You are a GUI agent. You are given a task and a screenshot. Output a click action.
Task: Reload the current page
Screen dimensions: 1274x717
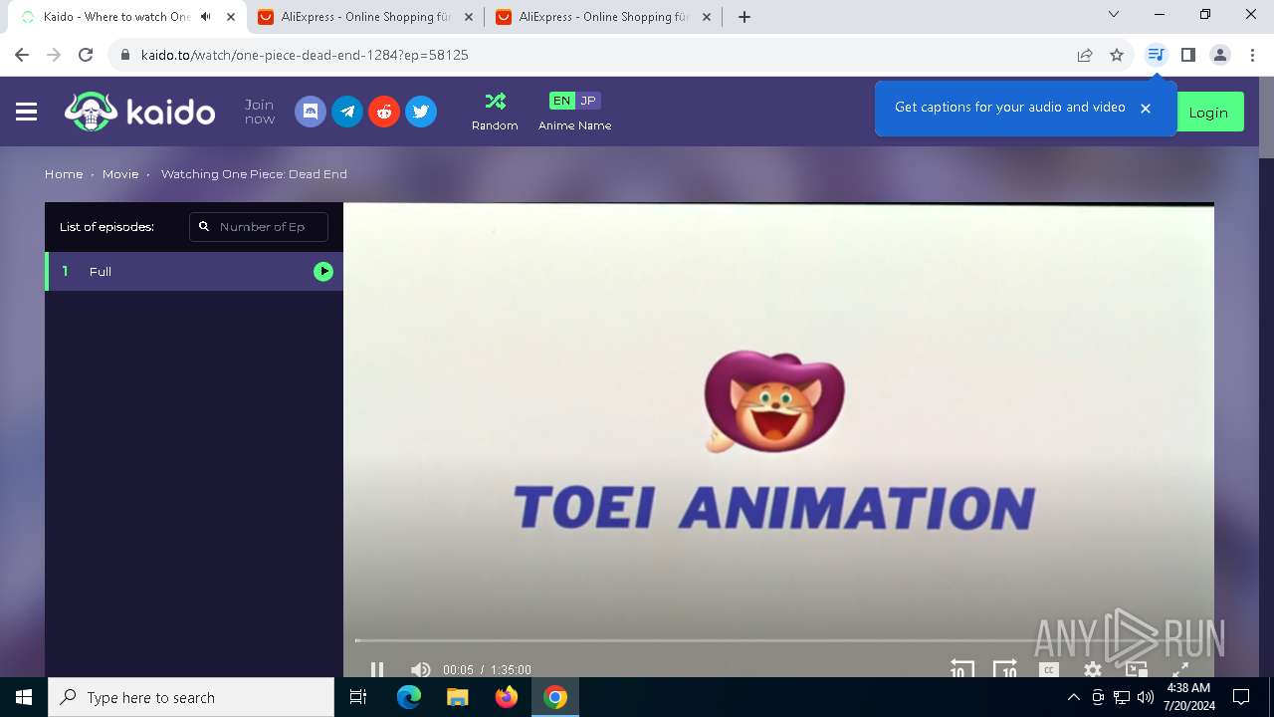click(x=86, y=55)
